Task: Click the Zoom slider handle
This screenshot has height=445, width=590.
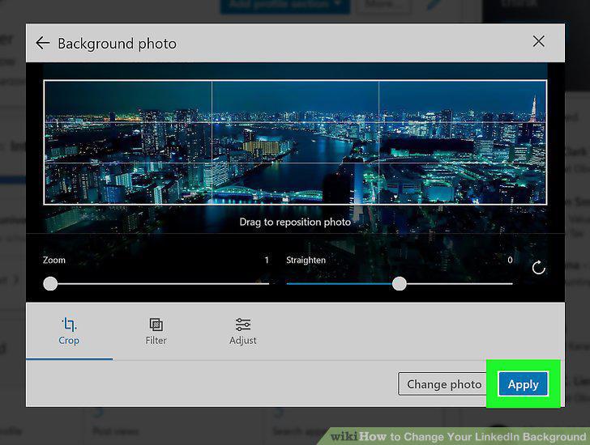Action: click(50, 283)
